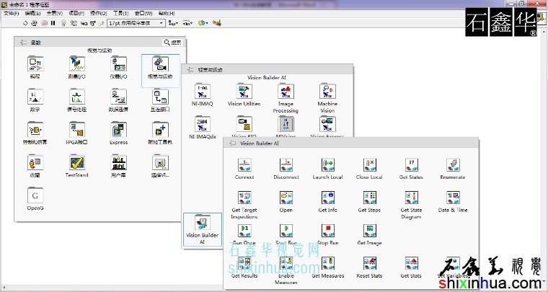Open the 收藏 palette category
548x292 pixels.
[x=35, y=166]
